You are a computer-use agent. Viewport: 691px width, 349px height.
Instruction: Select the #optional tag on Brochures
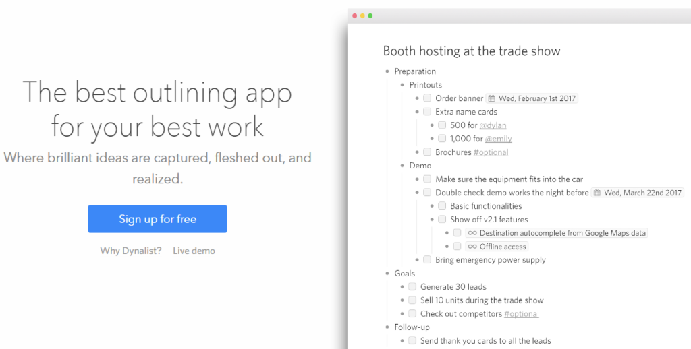point(491,152)
